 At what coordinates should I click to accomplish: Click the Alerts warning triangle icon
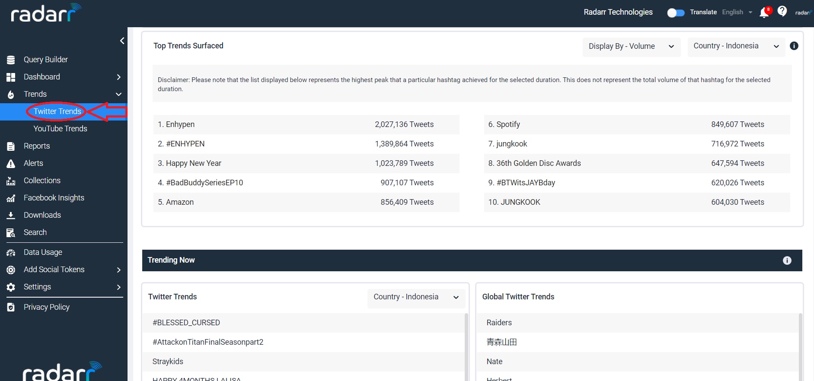(11, 163)
